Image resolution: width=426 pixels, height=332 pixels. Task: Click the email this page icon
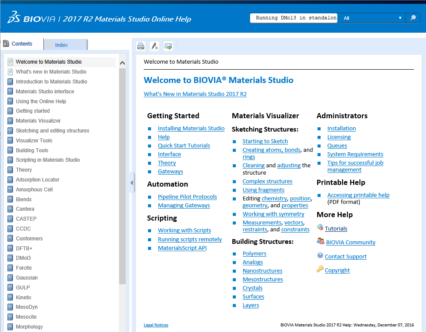click(168, 46)
